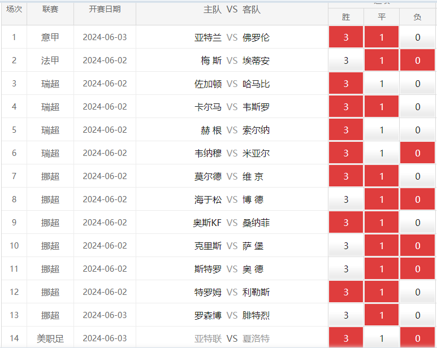Select 胜 (3) for match 11 斯特罗 vs 奥德
437x348 pixels.
pyautogui.click(x=346, y=269)
